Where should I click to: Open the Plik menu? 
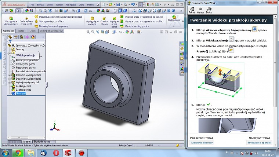point(32,5)
